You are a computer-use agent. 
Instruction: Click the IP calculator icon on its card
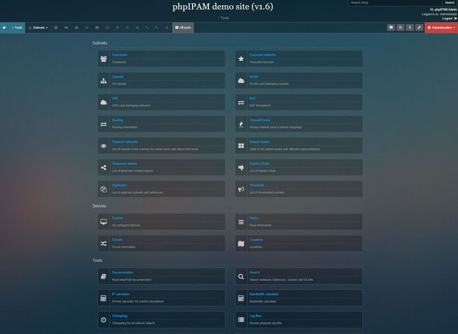(103, 297)
